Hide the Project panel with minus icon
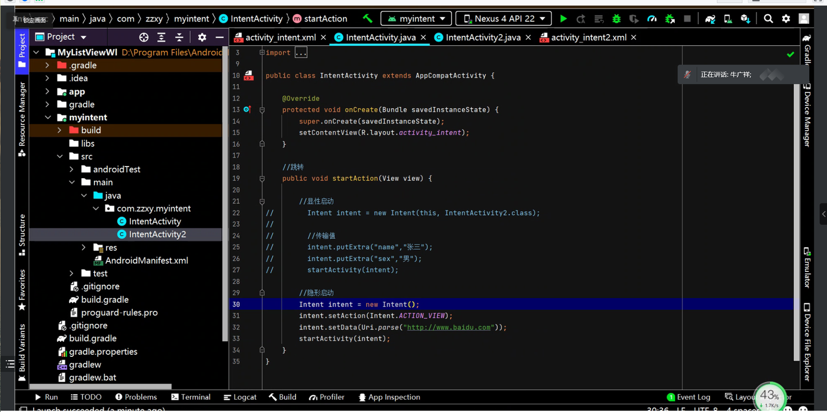Image resolution: width=827 pixels, height=412 pixels. click(x=219, y=38)
